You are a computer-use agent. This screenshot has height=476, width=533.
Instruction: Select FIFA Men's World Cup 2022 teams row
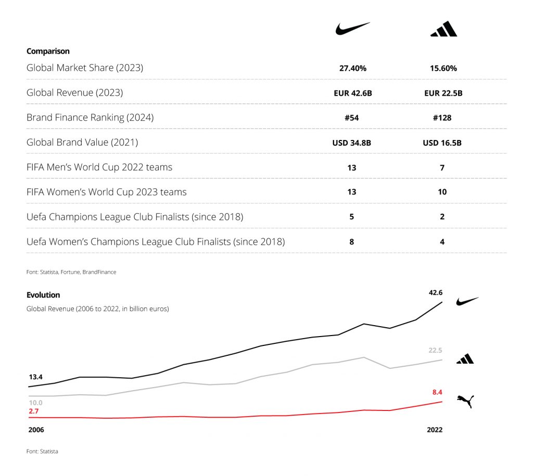click(99, 167)
